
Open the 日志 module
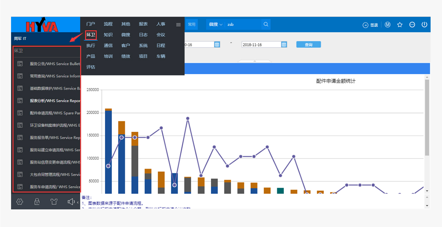[x=143, y=35]
